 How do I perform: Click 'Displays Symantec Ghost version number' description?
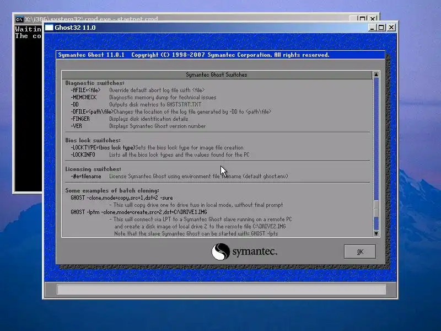pos(157,126)
